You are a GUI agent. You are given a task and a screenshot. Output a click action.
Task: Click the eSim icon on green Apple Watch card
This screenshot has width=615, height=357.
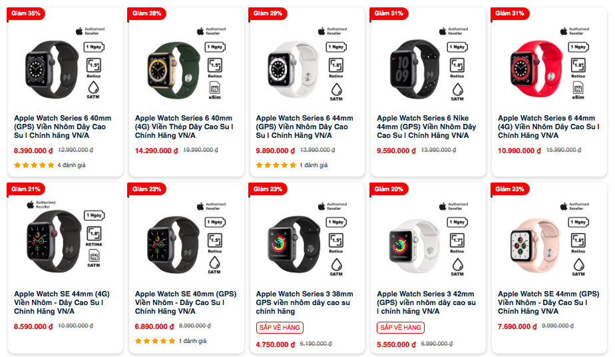point(214,90)
